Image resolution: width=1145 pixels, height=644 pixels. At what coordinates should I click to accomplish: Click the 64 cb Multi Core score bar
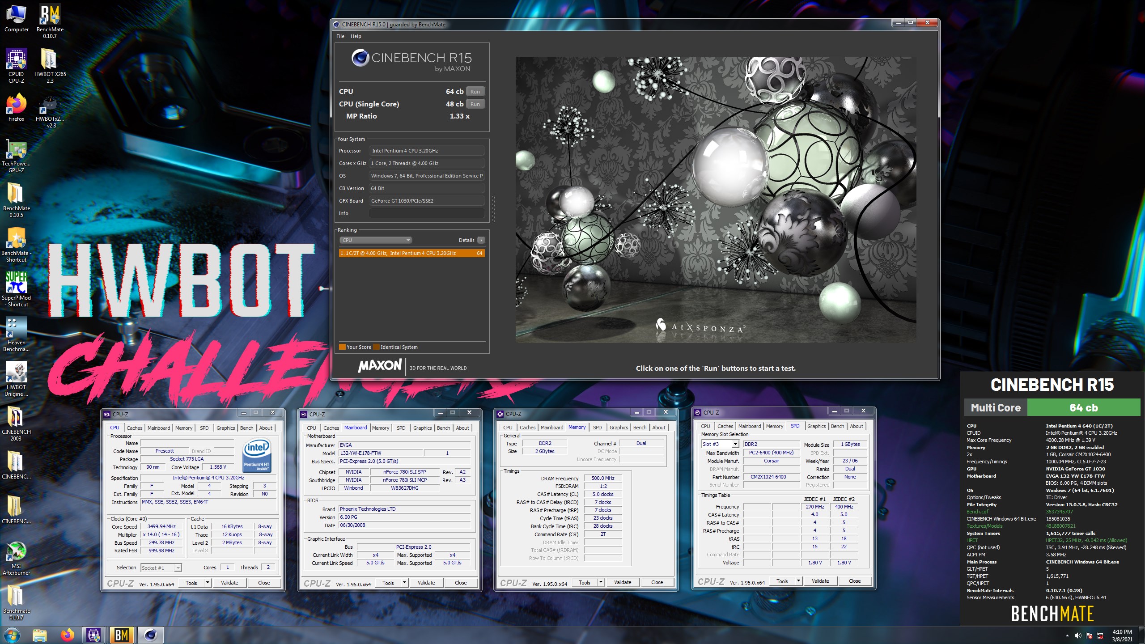tap(1083, 407)
